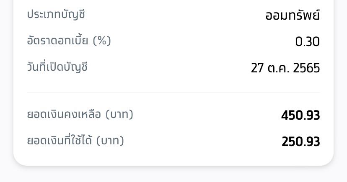The width and height of the screenshot is (347, 182).
Task: Tap the grey background below the card
Action: click(x=173, y=174)
